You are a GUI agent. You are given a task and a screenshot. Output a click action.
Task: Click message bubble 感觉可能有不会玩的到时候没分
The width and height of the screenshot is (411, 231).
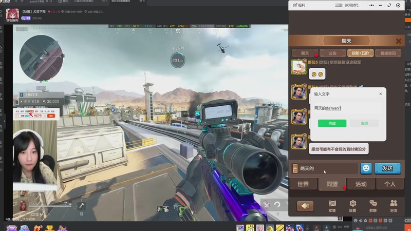[339, 149]
